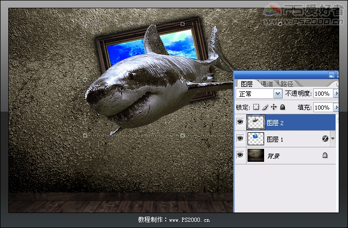The height and width of the screenshot is (228, 348).
Task: Switch to the 图层 tab
Action: pyautogui.click(x=247, y=84)
